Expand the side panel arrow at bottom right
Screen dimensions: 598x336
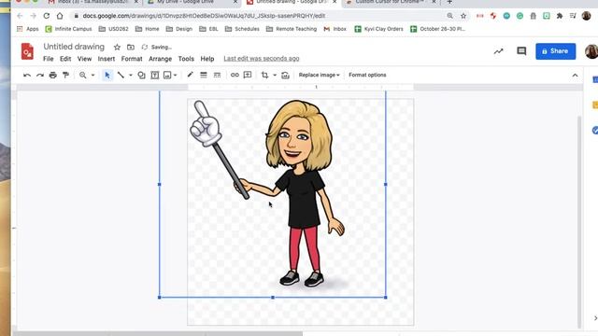[x=595, y=317]
